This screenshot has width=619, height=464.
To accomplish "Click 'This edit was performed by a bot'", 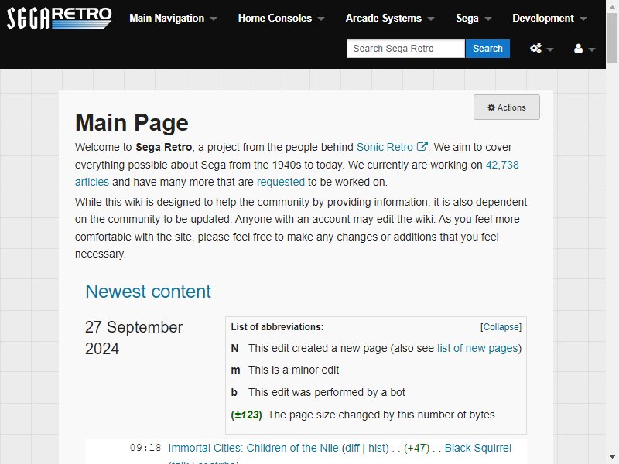I will (327, 393).
